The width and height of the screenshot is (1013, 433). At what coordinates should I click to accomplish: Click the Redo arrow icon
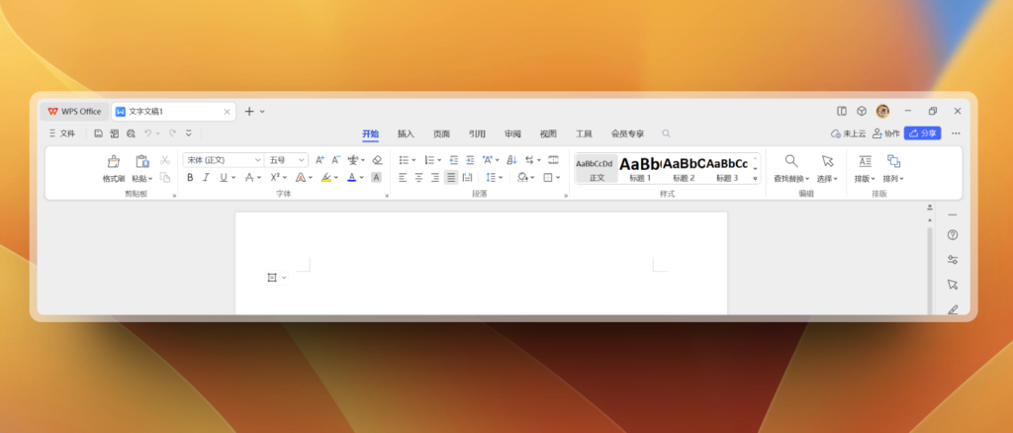172,133
